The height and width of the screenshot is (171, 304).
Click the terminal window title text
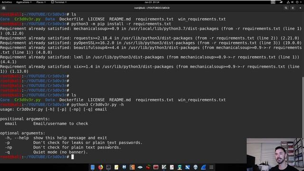tap(152, 8)
